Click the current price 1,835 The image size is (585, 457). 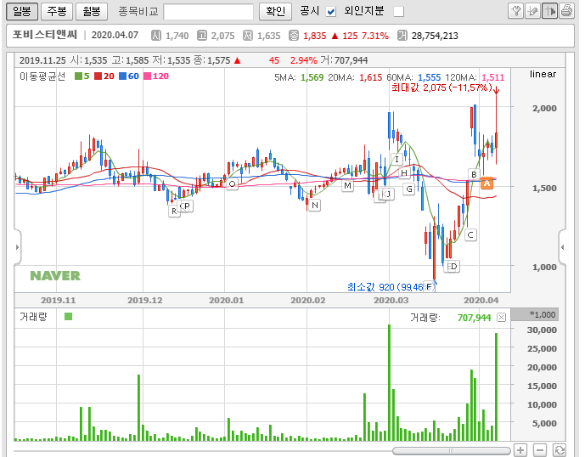[x=314, y=36]
